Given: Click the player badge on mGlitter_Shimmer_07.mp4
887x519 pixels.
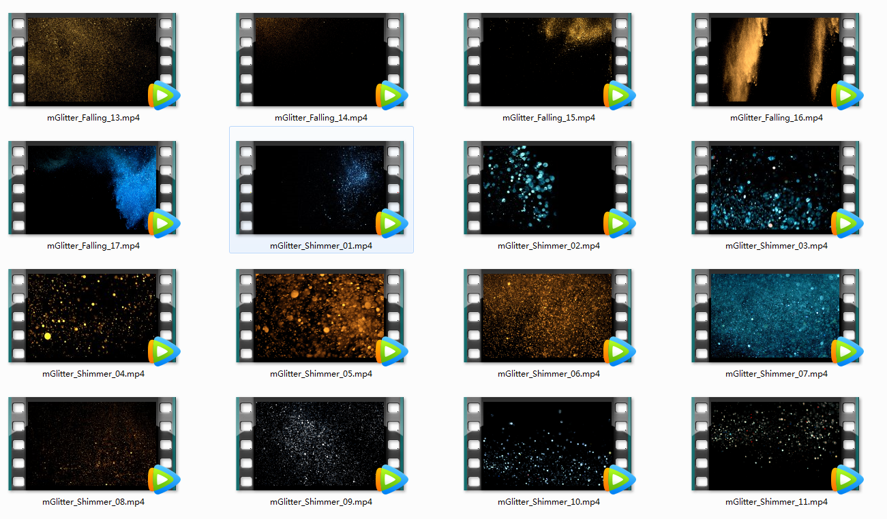Looking at the screenshot, I should (847, 351).
